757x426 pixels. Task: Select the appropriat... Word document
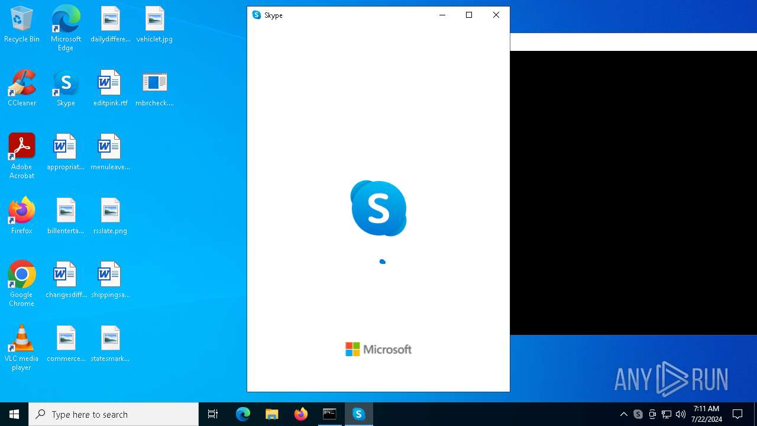[x=66, y=153]
